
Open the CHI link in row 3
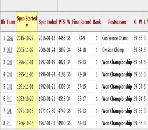click(9, 62)
